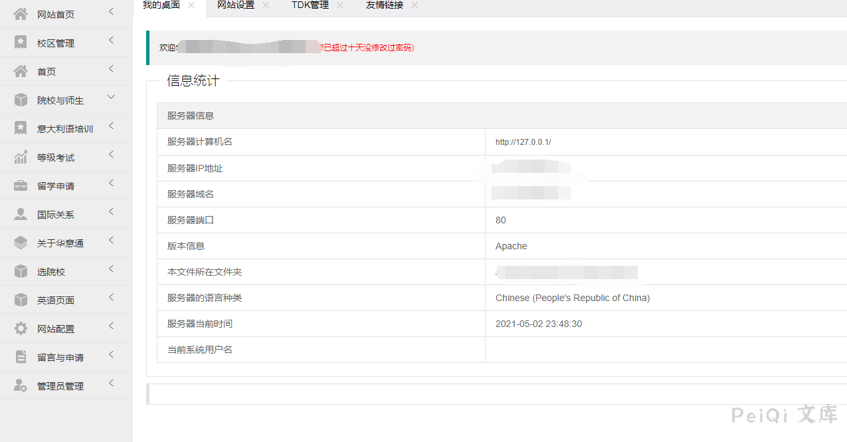Click the layers icon beside 关于华意通
The image size is (847, 442).
pos(21,243)
